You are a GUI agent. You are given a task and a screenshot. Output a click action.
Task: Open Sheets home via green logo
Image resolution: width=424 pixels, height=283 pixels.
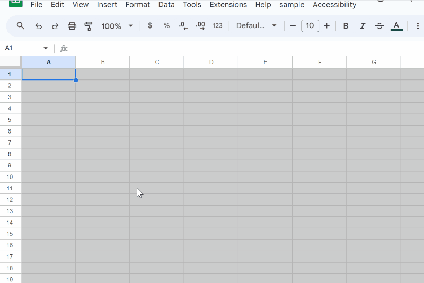16,3
